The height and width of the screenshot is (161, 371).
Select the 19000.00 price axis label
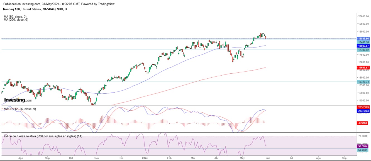(x=363, y=32)
